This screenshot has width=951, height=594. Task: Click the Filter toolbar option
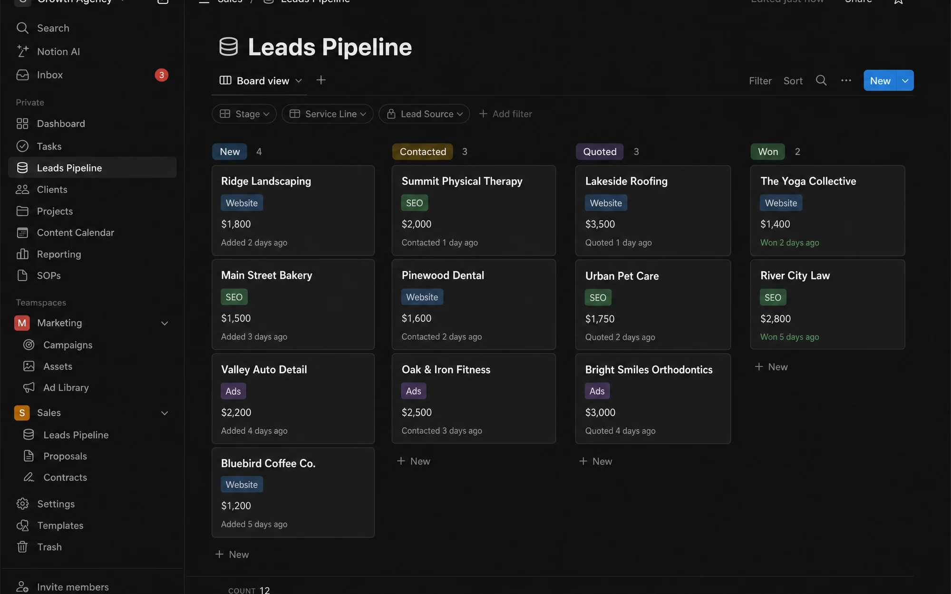click(x=760, y=81)
